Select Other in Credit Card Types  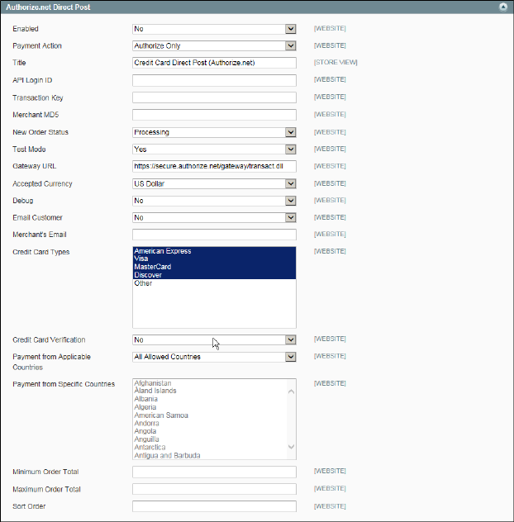tap(214, 283)
